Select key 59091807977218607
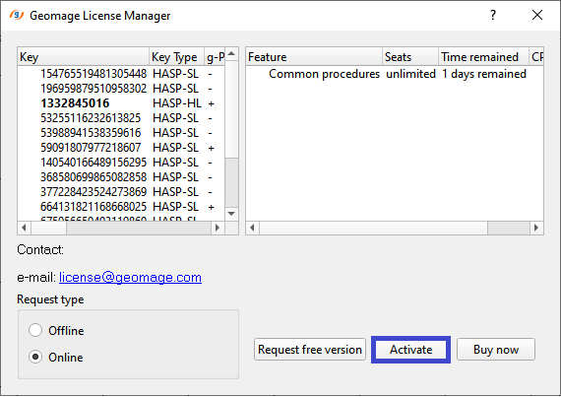 pos(91,148)
